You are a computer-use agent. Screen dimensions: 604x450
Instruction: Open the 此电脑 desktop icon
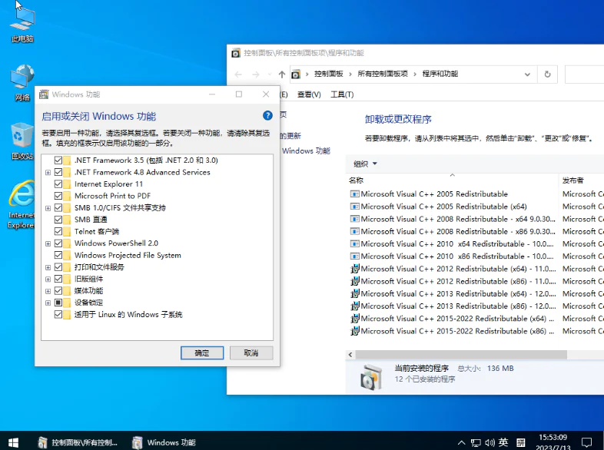click(22, 24)
